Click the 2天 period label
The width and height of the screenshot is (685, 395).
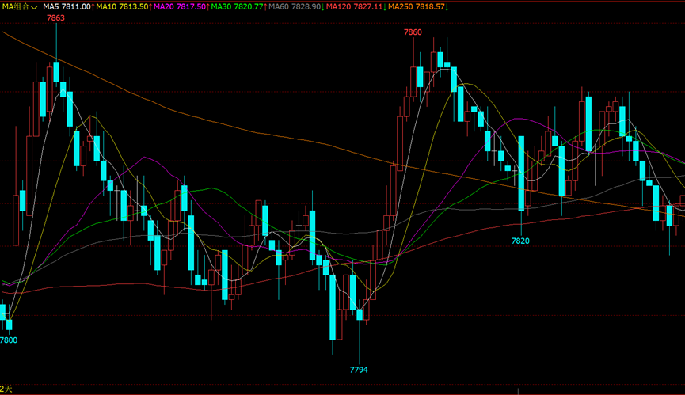[x=6, y=389]
